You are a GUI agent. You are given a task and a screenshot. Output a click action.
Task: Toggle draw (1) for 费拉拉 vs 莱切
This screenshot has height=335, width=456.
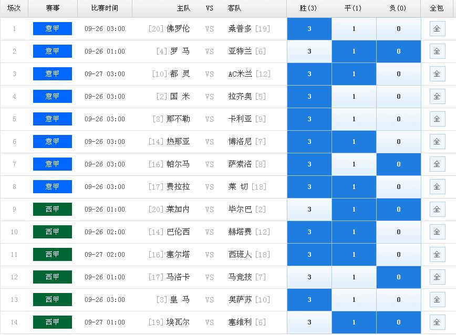(x=354, y=187)
